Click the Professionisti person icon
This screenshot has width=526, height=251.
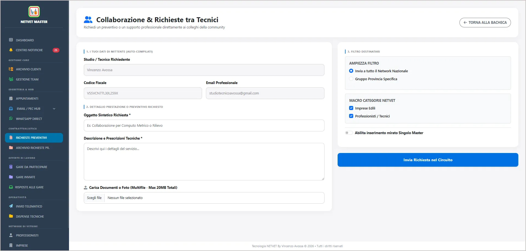[11, 235]
